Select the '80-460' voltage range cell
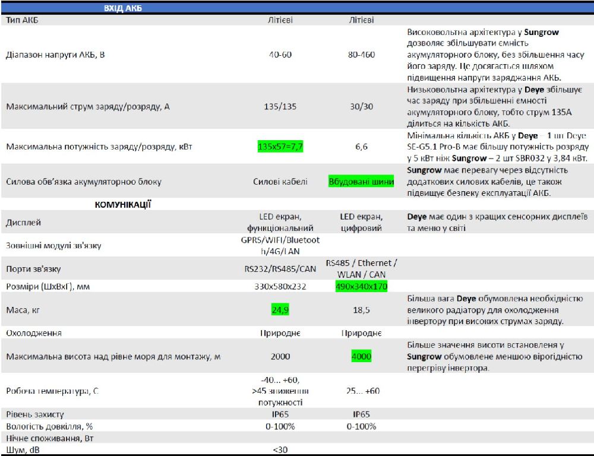 coord(361,55)
